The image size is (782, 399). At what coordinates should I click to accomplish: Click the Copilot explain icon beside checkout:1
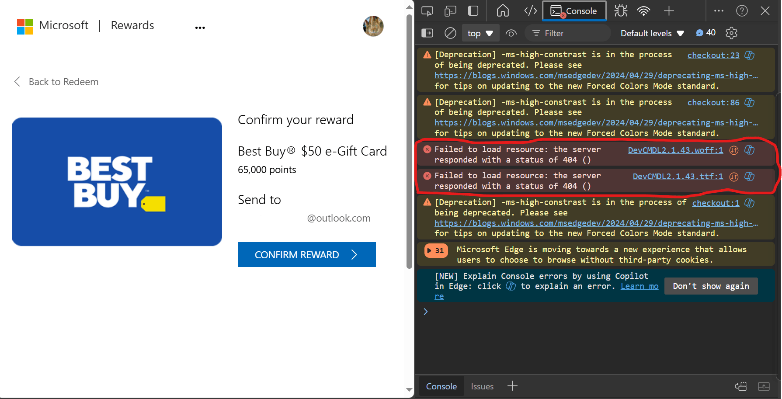[x=750, y=203]
